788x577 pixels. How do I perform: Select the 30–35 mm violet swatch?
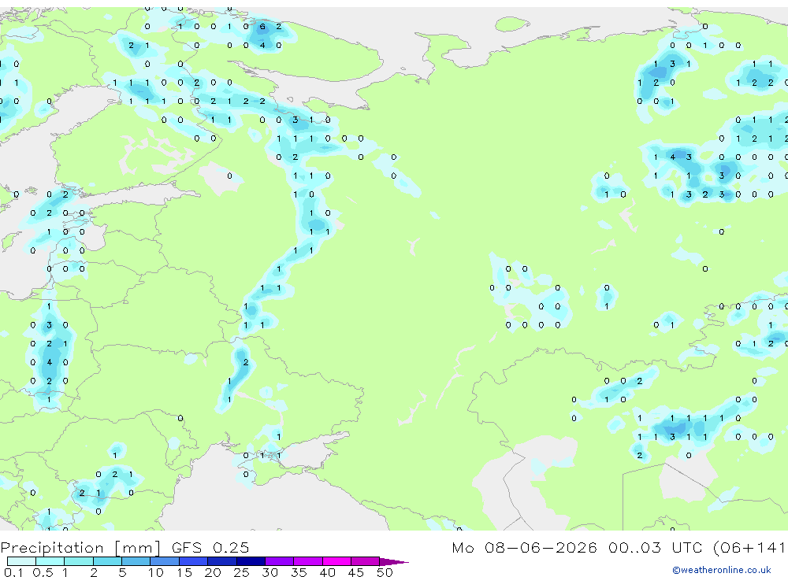pyautogui.click(x=280, y=561)
